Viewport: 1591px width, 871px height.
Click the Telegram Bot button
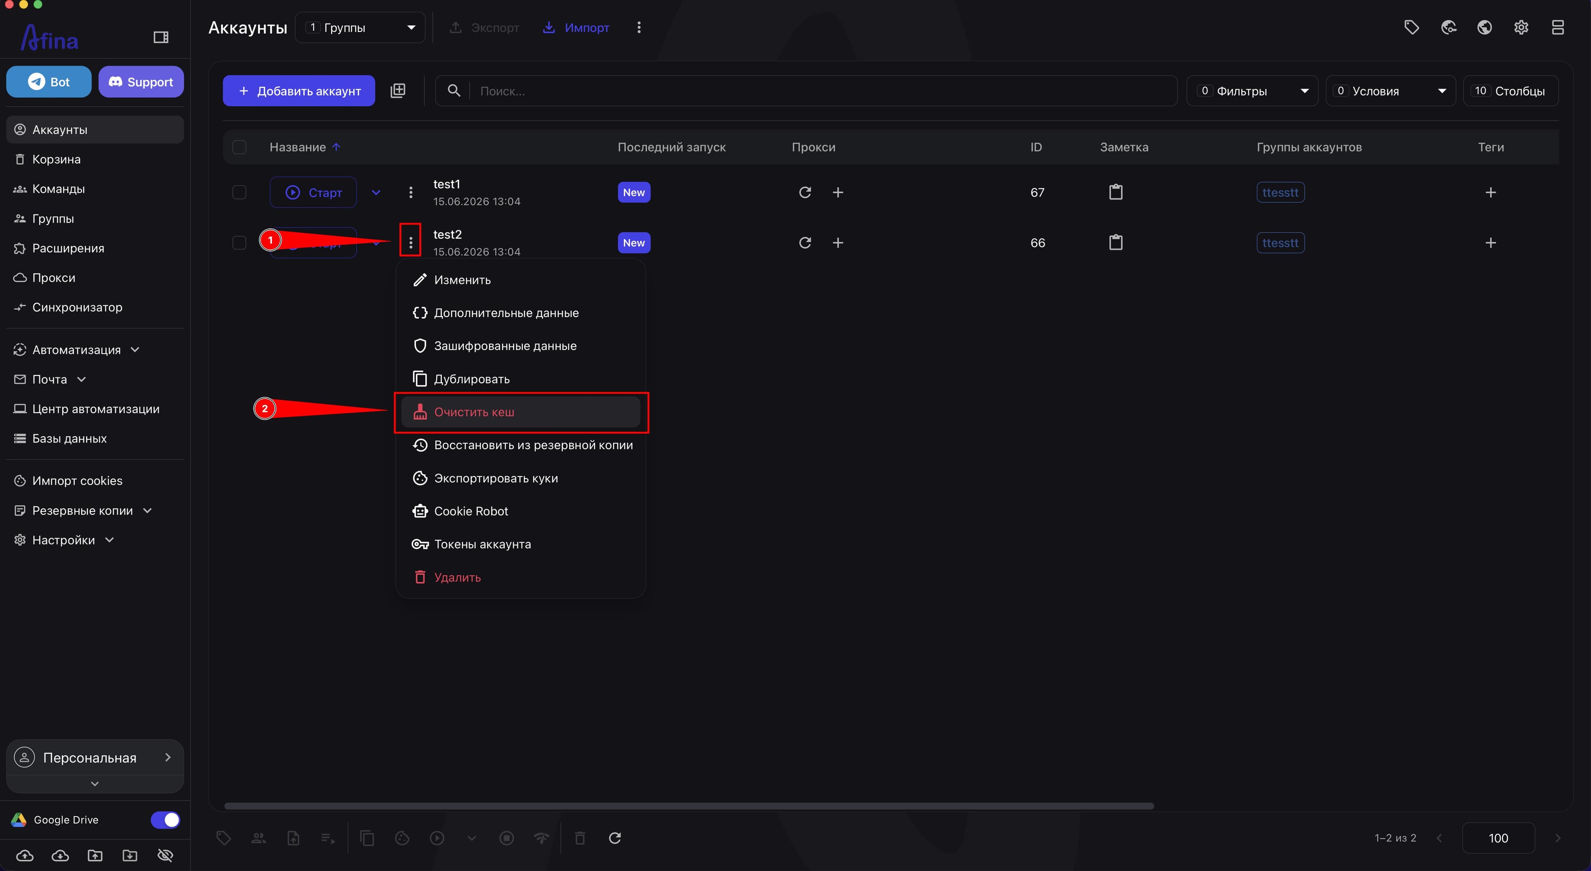point(49,82)
